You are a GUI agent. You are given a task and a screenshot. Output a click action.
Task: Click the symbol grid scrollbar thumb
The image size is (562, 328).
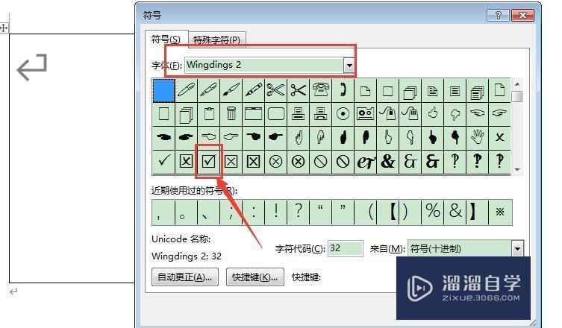tap(517, 97)
